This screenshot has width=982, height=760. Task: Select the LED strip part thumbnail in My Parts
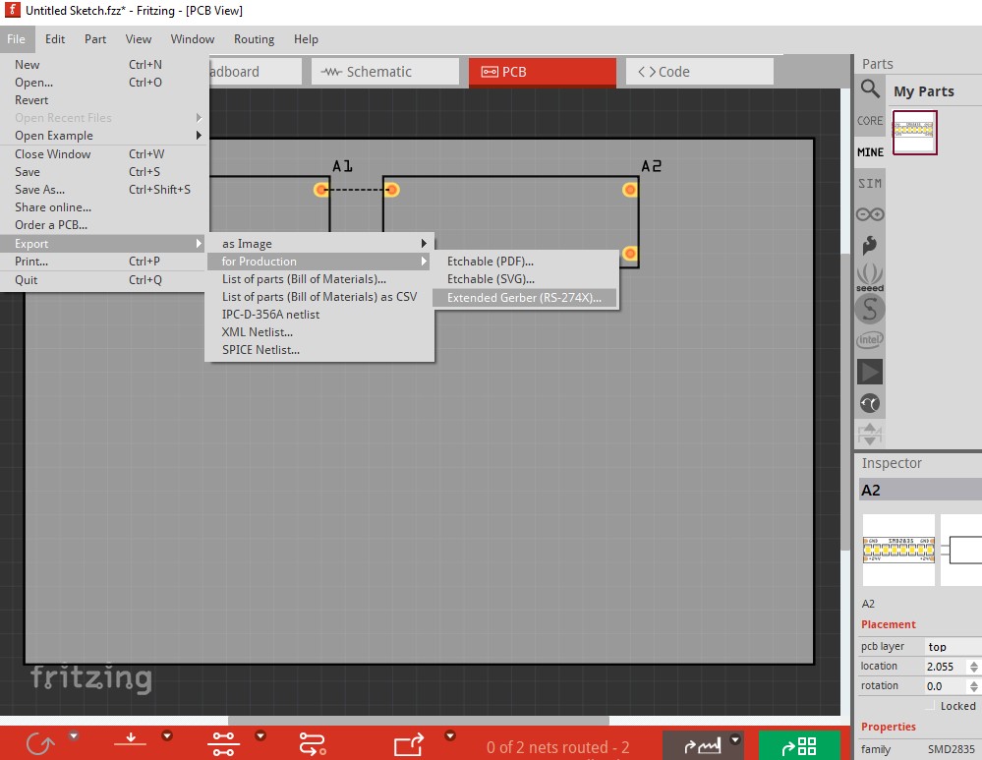coord(914,132)
